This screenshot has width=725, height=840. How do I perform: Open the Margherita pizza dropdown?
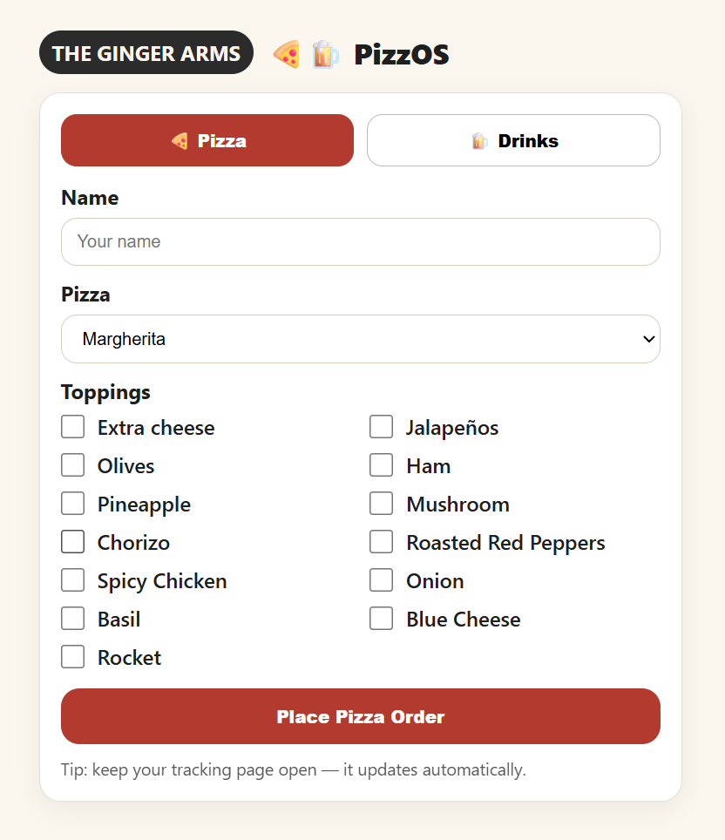coord(360,339)
